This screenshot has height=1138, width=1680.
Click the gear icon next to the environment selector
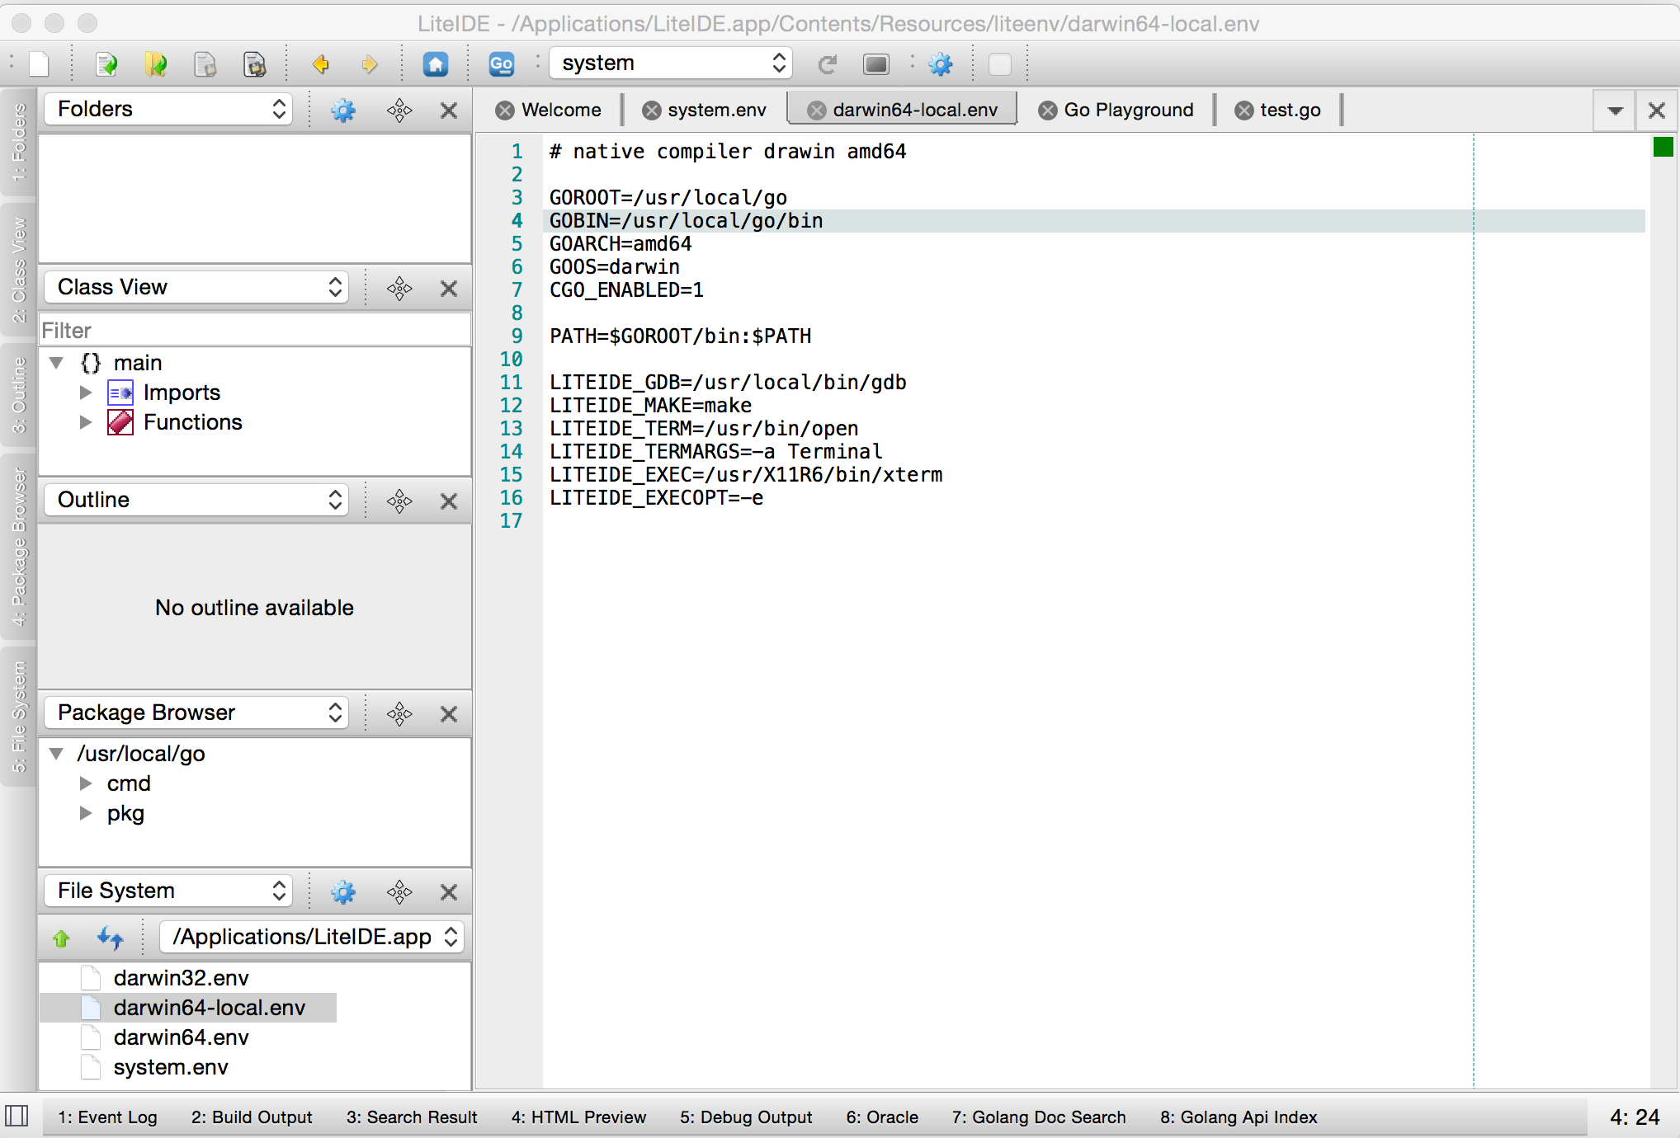click(x=941, y=63)
